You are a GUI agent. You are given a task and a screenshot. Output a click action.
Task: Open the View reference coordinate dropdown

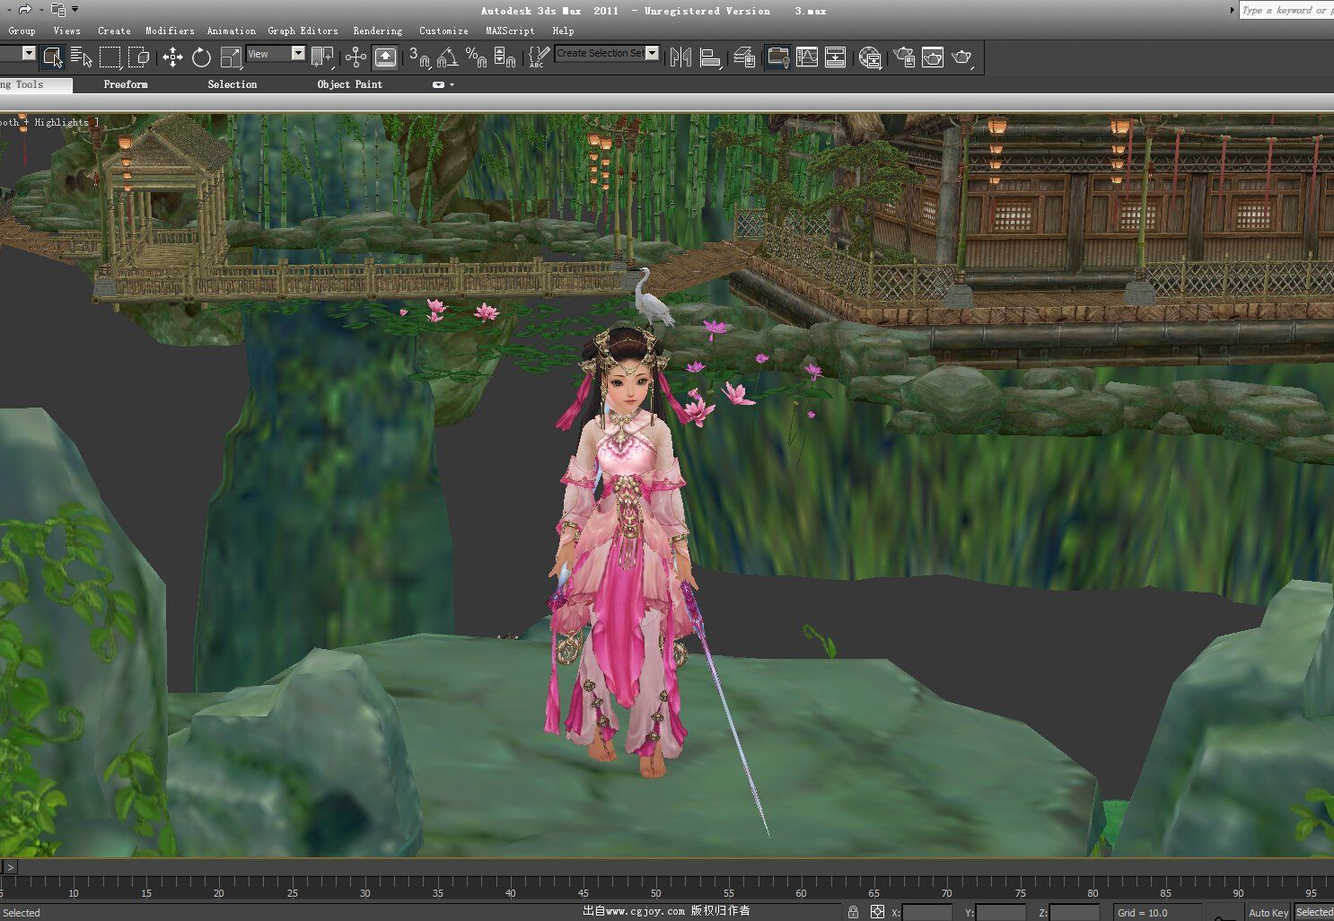(276, 54)
